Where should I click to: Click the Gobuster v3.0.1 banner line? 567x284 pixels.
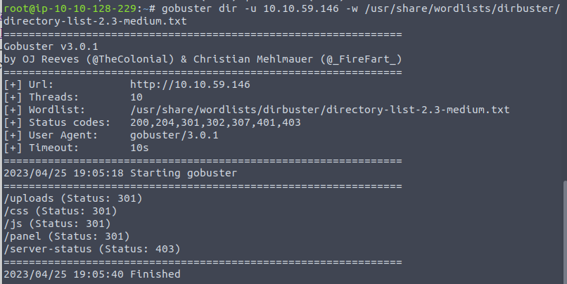tap(51, 46)
